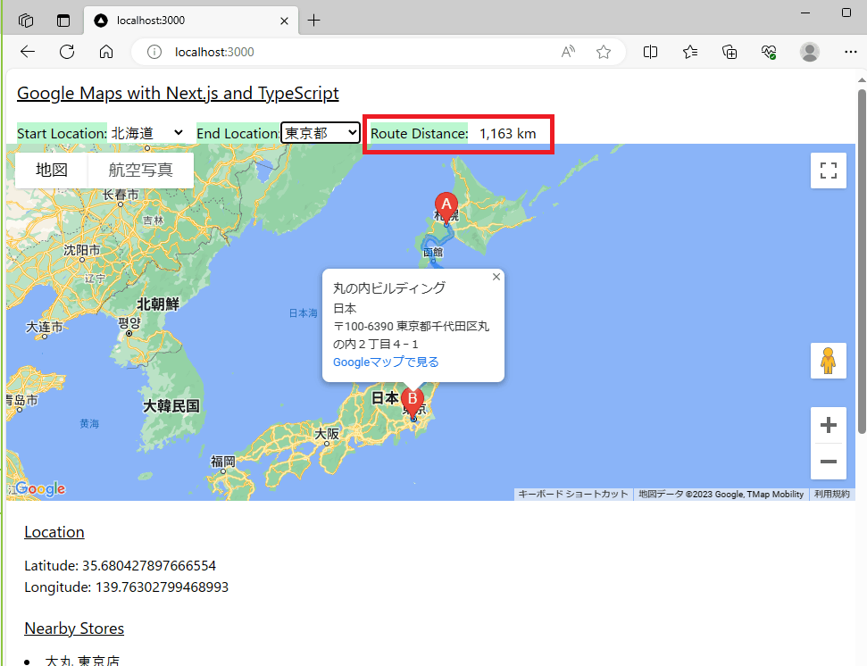Click the End Location label
867x666 pixels.
pos(238,134)
